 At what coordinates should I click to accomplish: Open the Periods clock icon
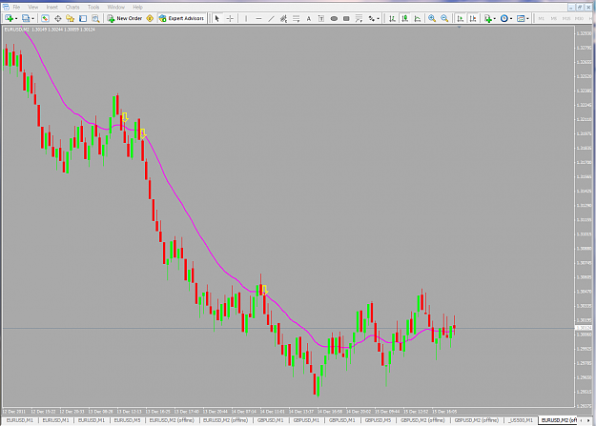[x=504, y=18]
